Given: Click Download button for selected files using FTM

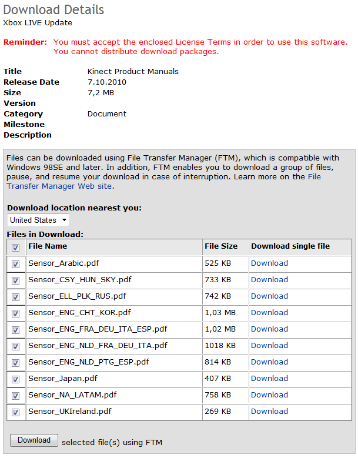Looking at the screenshot, I should pos(34,440).
